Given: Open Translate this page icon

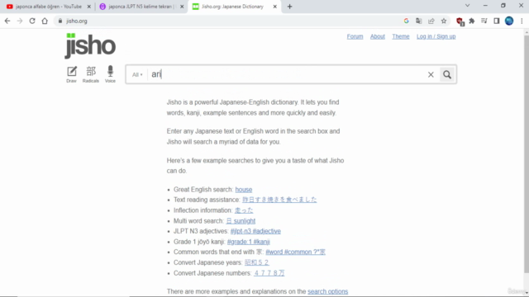Looking at the screenshot, I should (x=419, y=21).
